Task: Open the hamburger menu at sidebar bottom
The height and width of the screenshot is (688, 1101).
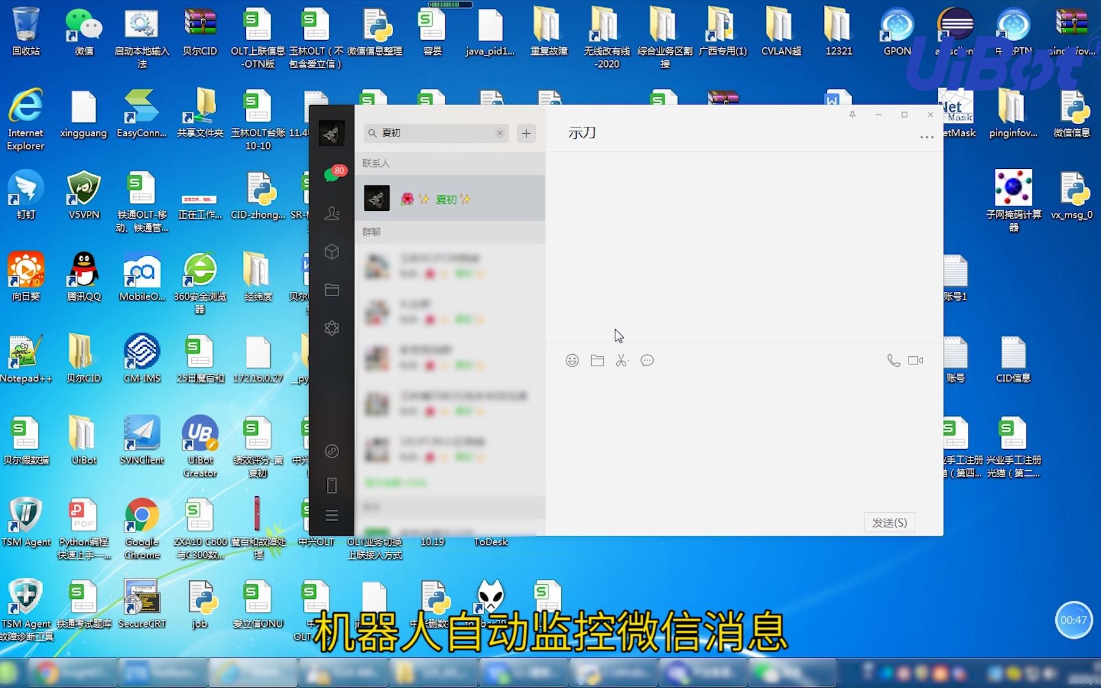Action: [331, 515]
